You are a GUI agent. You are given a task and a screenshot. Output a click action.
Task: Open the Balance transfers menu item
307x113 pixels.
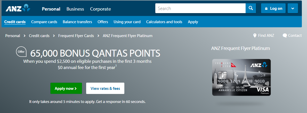(x=77, y=22)
